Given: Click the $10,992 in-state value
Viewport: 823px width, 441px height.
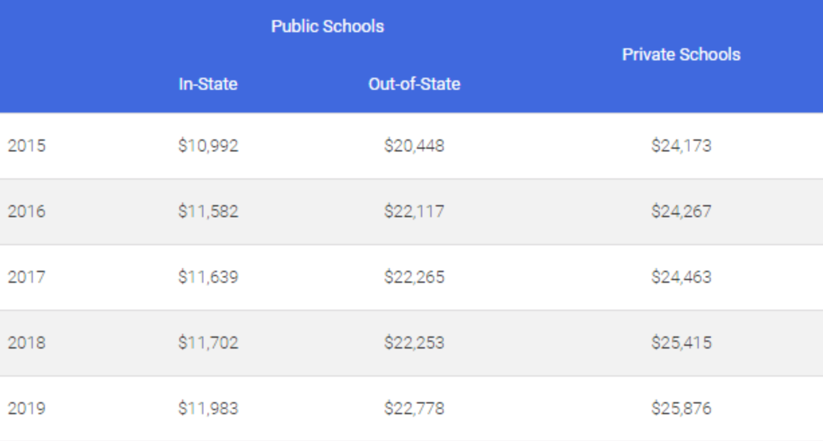Looking at the screenshot, I should [208, 145].
